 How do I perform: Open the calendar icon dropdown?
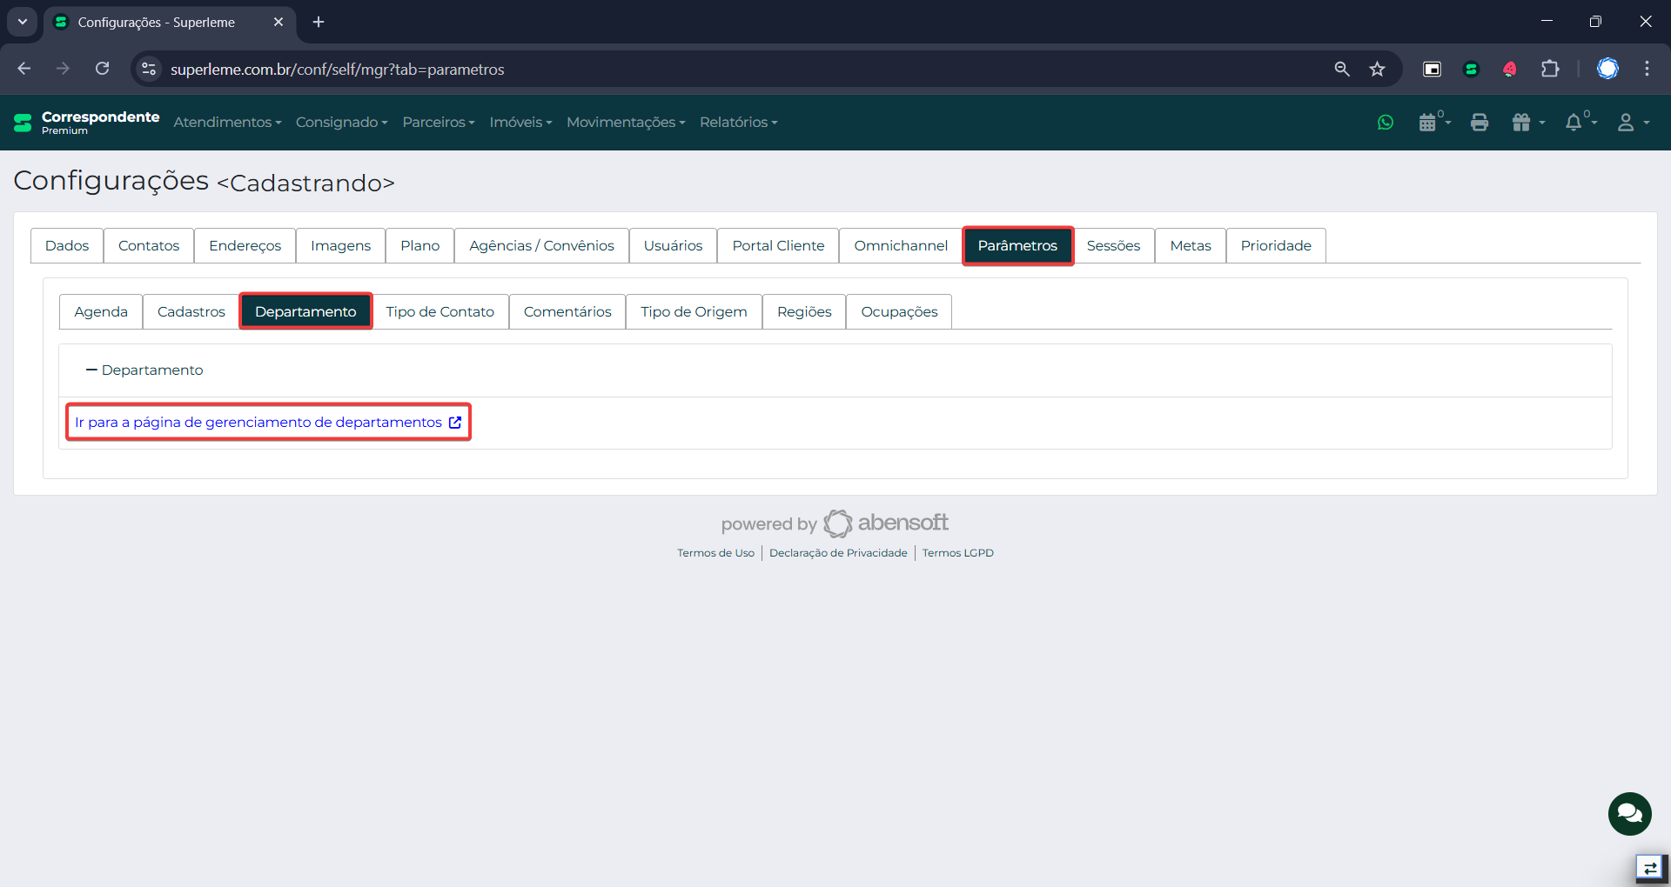coord(1433,123)
